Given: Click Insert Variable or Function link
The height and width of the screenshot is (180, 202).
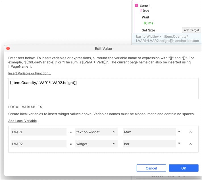Looking at the screenshot, I should (30, 73).
